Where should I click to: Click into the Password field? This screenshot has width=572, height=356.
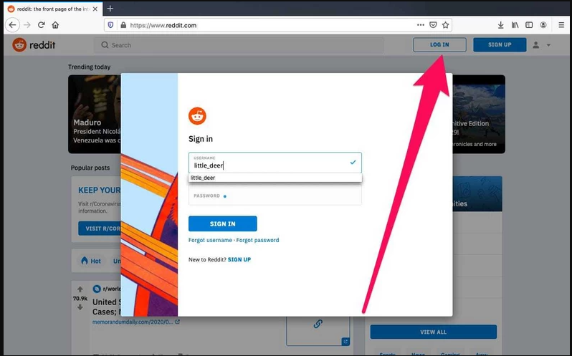(x=275, y=195)
